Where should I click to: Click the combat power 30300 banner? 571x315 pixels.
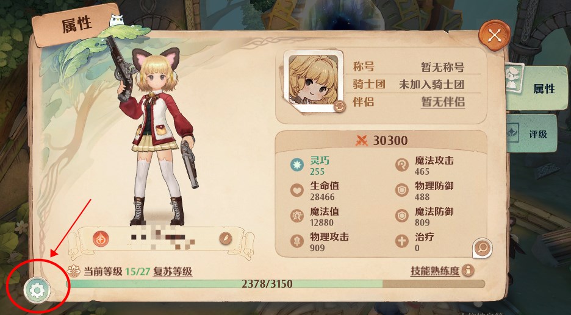(381, 140)
